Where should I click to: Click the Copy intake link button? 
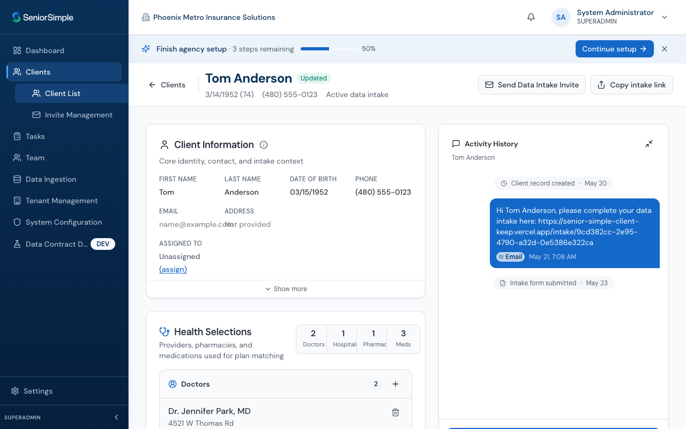631,85
